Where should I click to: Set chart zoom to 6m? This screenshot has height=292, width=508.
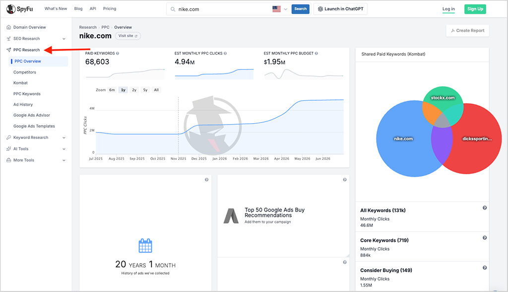pos(112,90)
